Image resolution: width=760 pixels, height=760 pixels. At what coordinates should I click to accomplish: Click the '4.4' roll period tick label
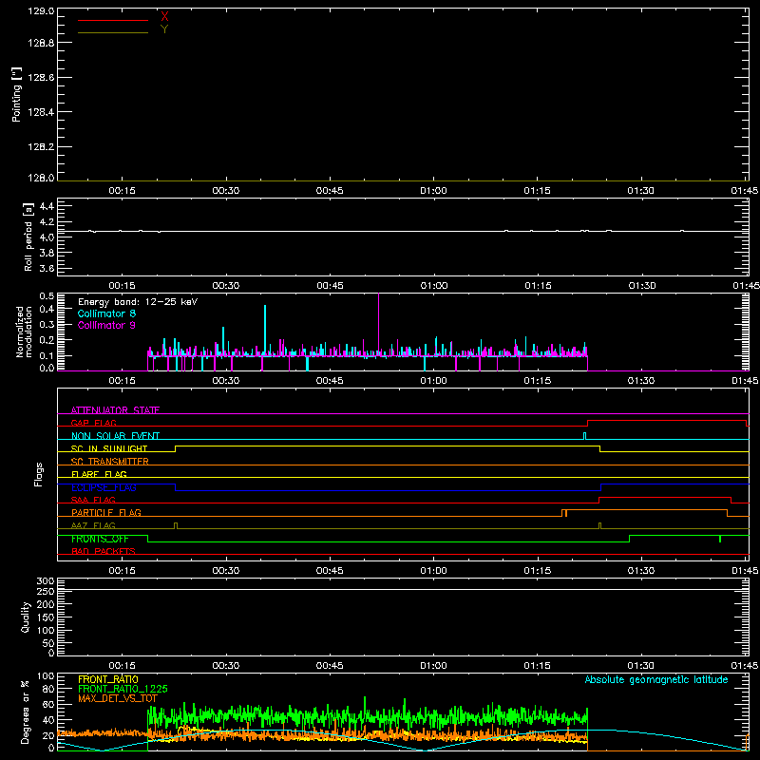(x=47, y=207)
